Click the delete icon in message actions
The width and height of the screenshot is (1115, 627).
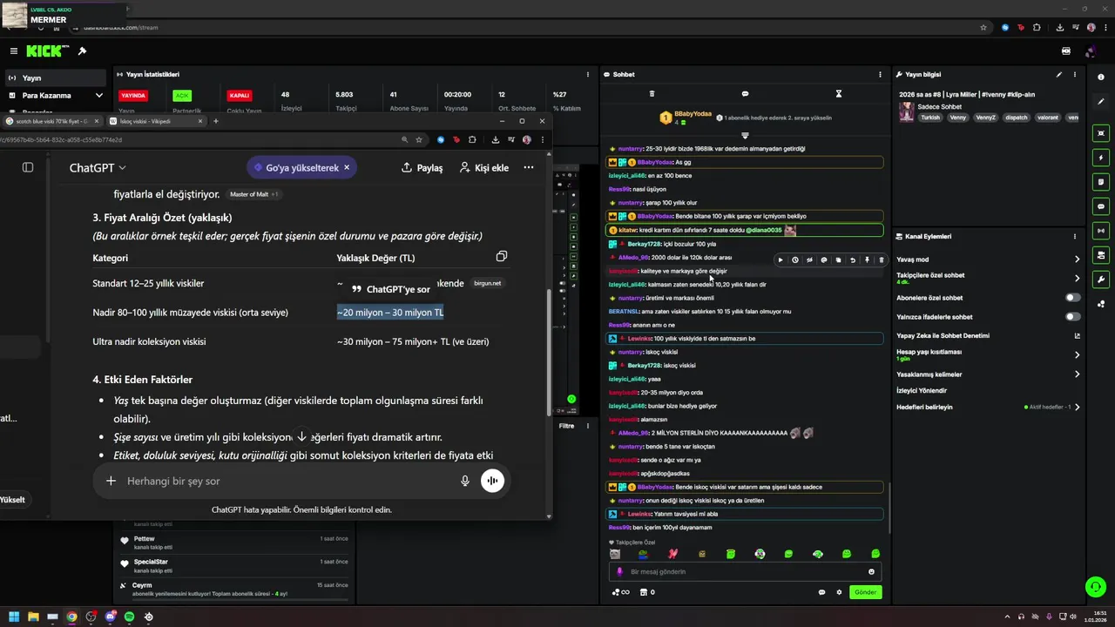(881, 260)
